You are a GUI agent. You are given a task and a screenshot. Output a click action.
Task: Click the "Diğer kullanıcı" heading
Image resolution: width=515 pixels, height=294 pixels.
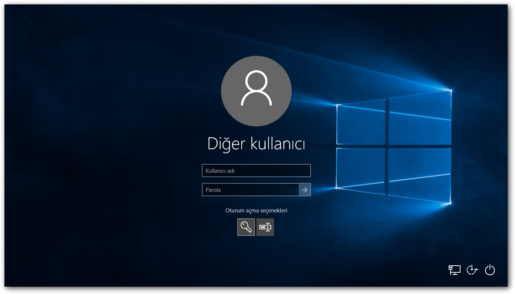pyautogui.click(x=256, y=144)
